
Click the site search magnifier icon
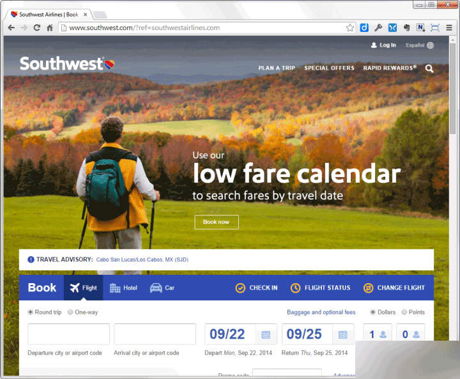point(429,68)
